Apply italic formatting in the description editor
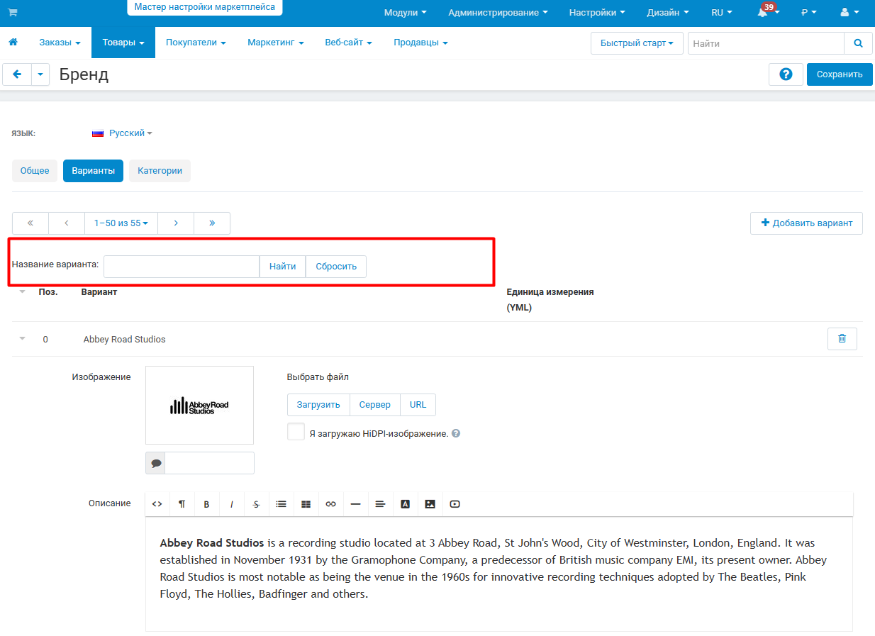 [232, 504]
